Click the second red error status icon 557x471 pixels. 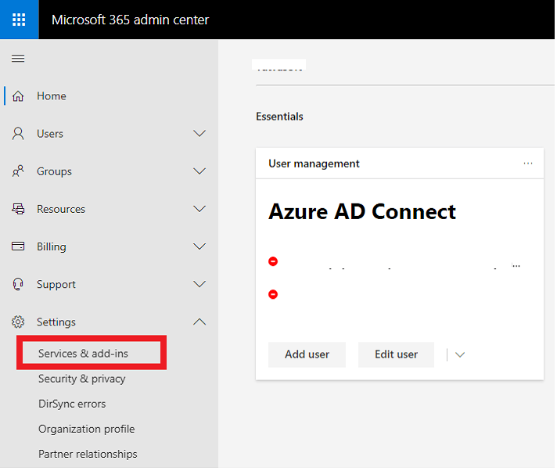[x=273, y=294]
